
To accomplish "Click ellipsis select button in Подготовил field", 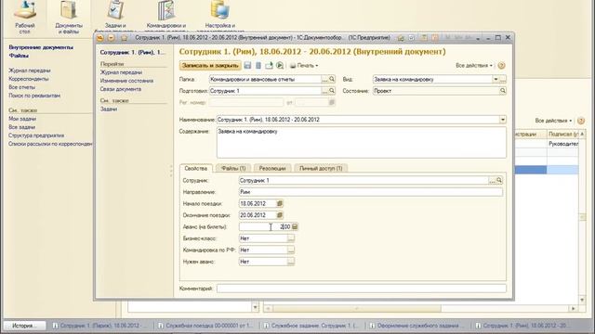I will tap(324, 91).
